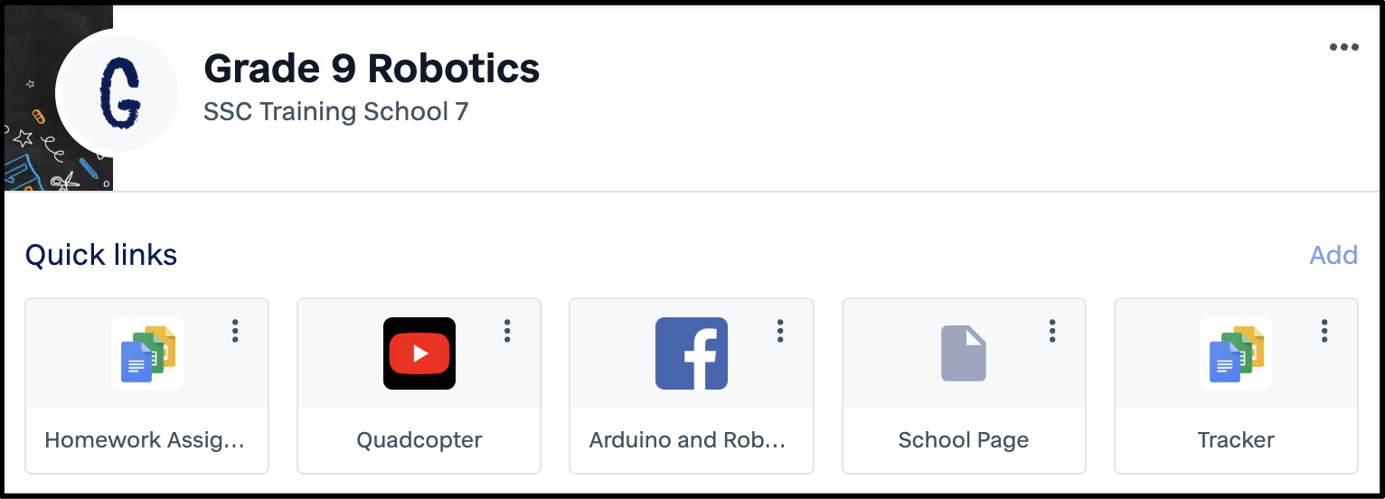Click the YouTube icon on Quadcopter card

419,353
